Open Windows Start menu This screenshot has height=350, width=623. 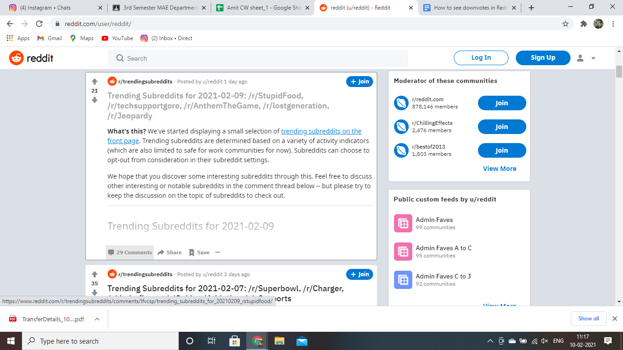pos(11,341)
